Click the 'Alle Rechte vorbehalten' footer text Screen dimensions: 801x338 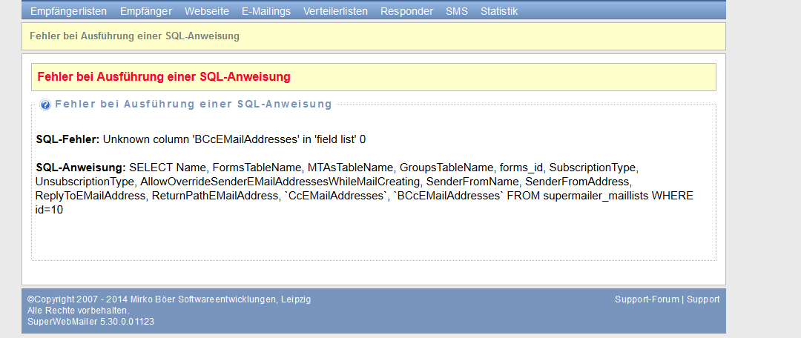[x=79, y=311]
